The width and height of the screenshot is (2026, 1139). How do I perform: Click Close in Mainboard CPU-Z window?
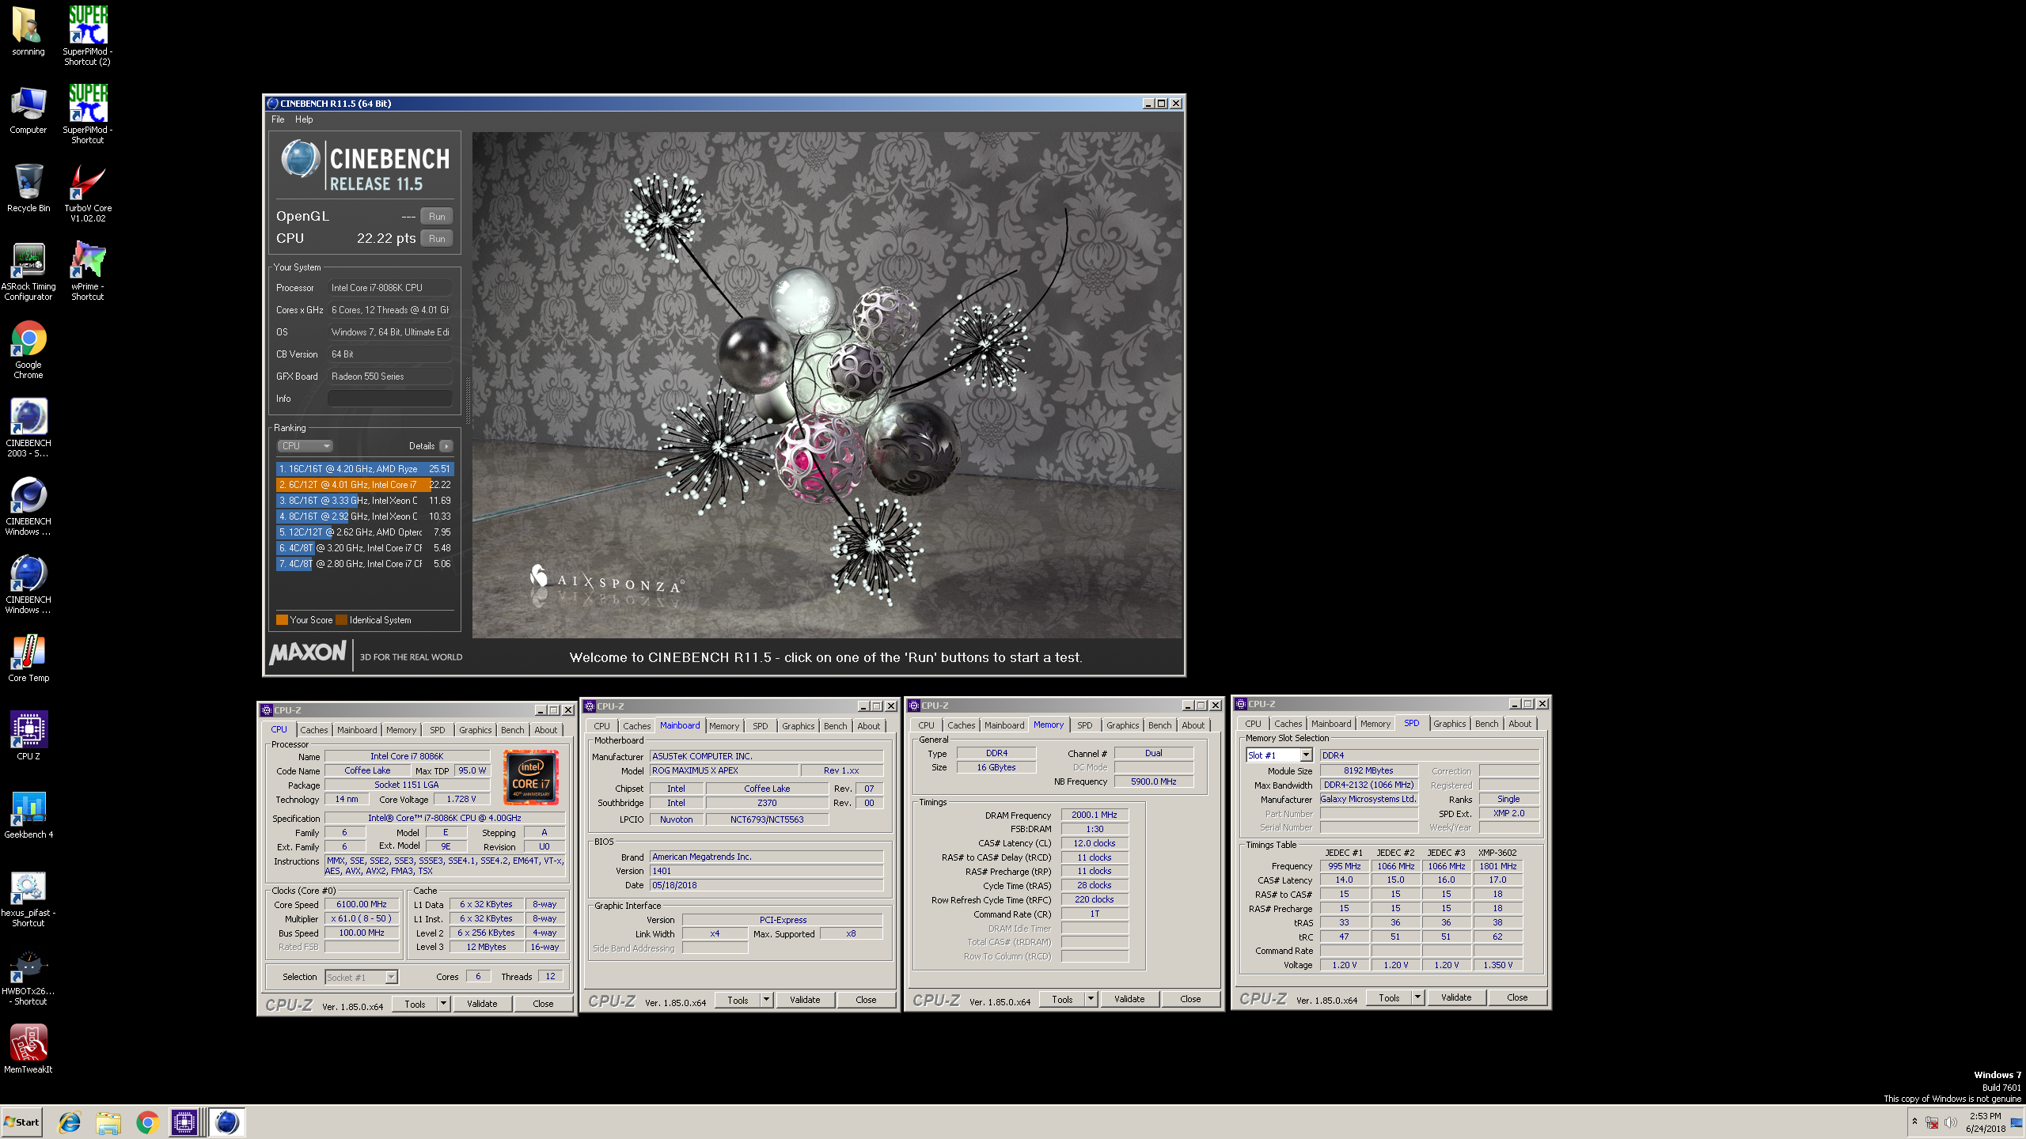pyautogui.click(x=866, y=1001)
